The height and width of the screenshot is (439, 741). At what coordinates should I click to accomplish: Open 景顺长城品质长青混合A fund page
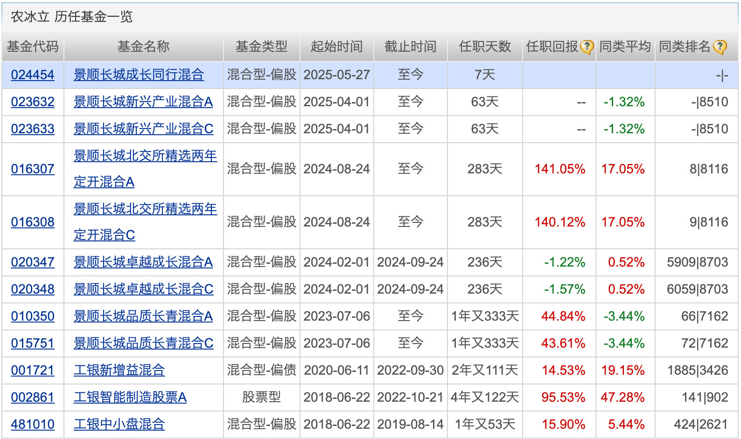coord(143,316)
